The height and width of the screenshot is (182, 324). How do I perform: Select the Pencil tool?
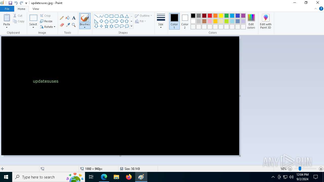point(62,18)
